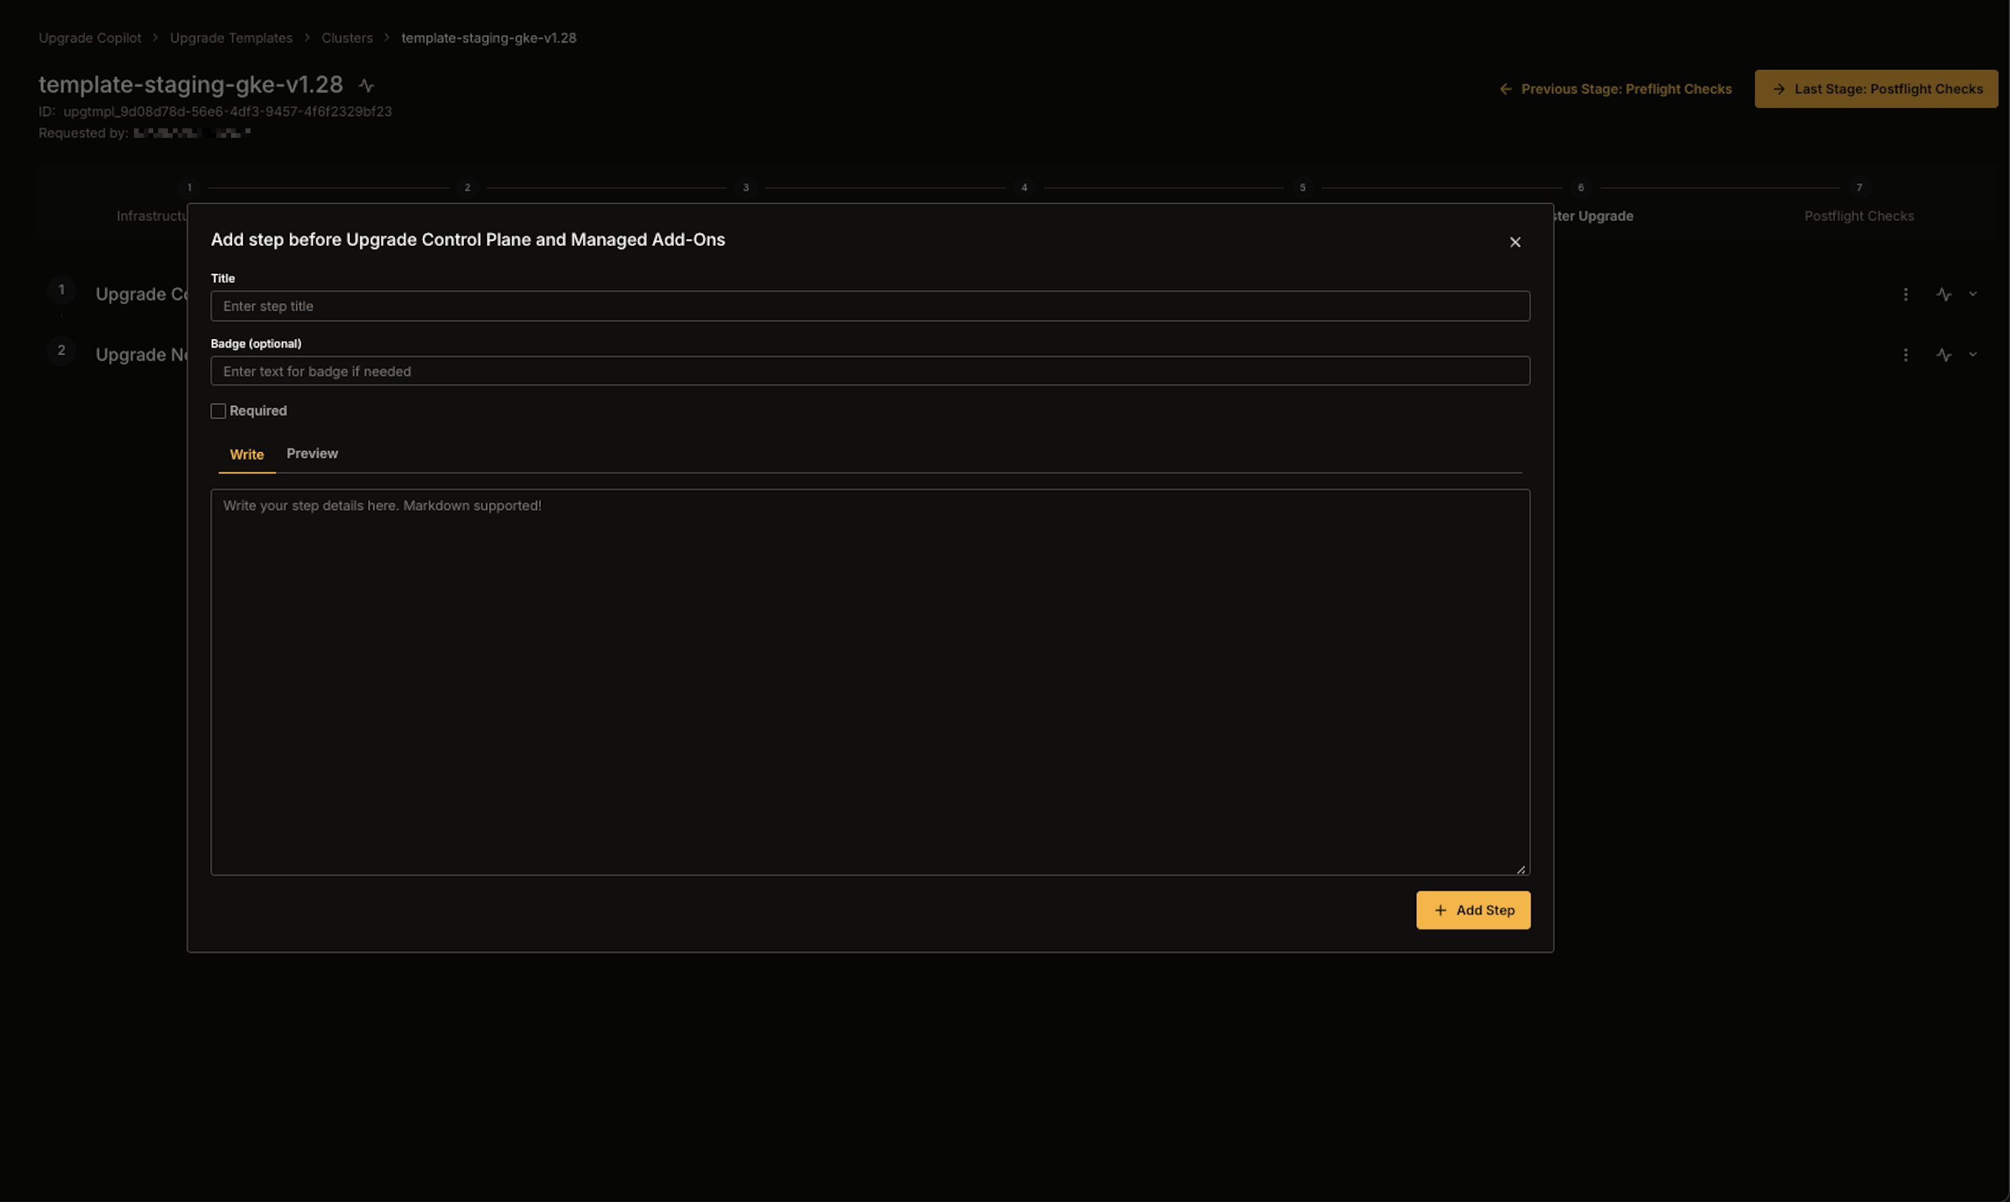Image resolution: width=2010 pixels, height=1202 pixels.
Task: Navigate to Upgrade Templates via breadcrumb
Action: point(231,37)
